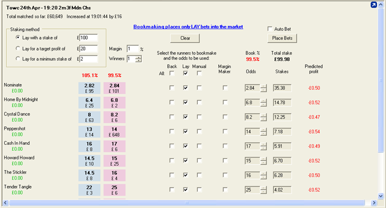Enable the Auto Bet checkbox
This screenshot has height=208, width=386.
270,29
